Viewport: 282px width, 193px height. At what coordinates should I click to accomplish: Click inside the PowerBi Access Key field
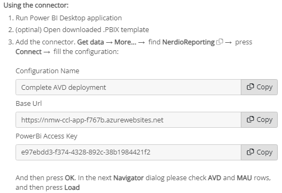tap(128, 152)
